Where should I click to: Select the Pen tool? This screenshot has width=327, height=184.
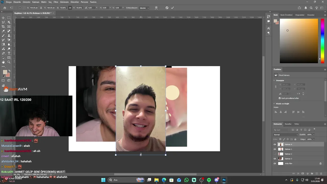[3, 53]
